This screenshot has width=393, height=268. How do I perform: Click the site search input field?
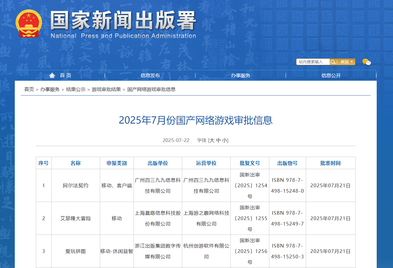coord(312,62)
